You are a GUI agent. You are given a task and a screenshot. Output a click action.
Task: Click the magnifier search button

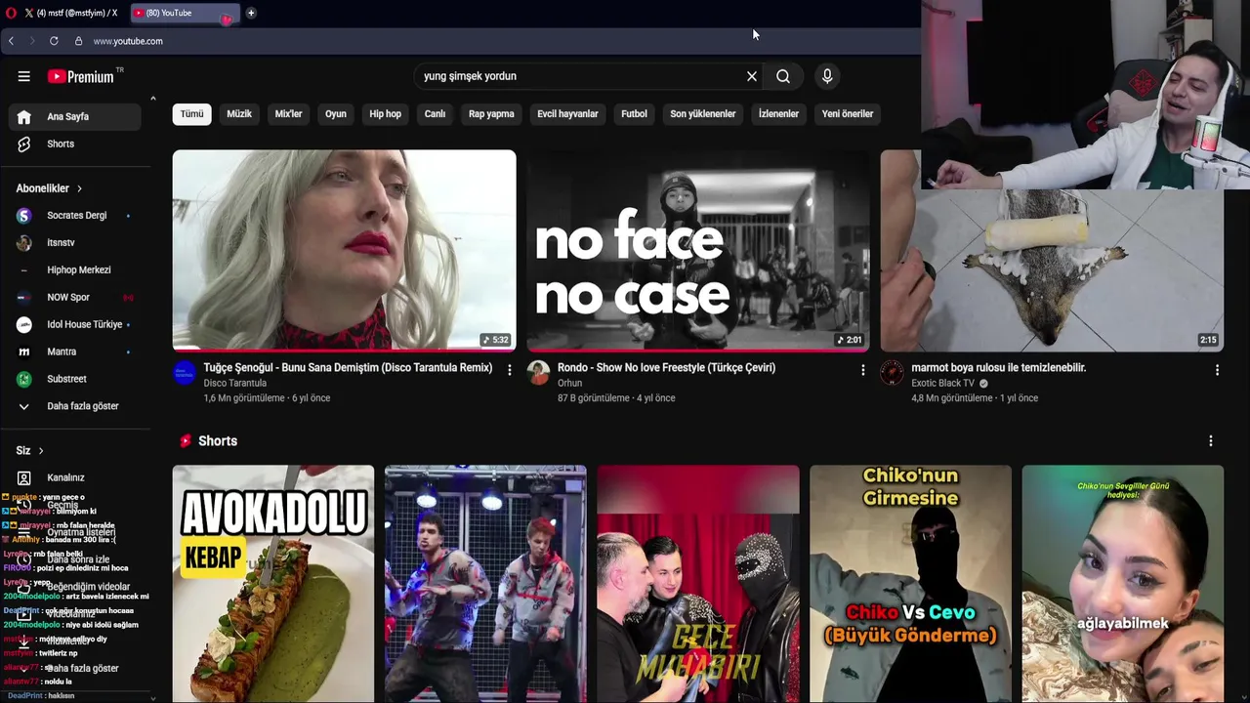coord(783,76)
